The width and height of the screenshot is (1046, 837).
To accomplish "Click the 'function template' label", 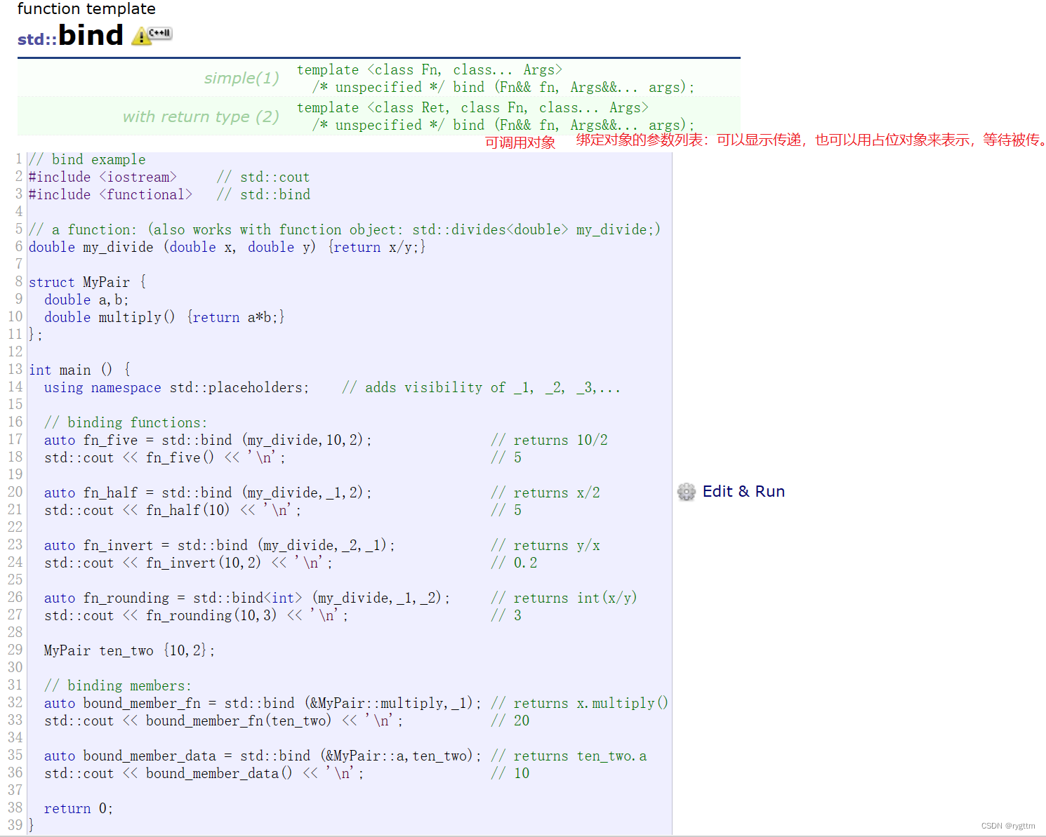I will coord(86,8).
